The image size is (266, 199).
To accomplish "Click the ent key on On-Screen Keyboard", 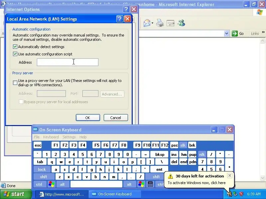I will (159, 169).
